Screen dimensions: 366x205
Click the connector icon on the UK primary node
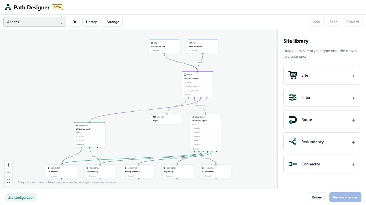49,168
